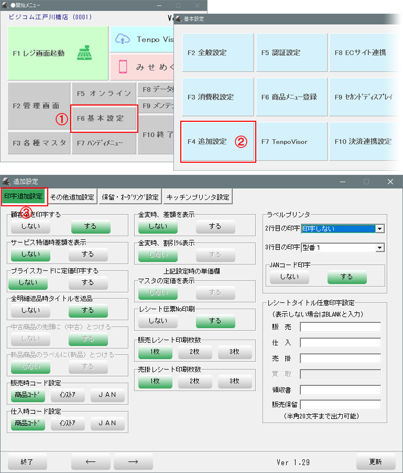Click the 更新 update button
403x473 pixels.
(375, 462)
